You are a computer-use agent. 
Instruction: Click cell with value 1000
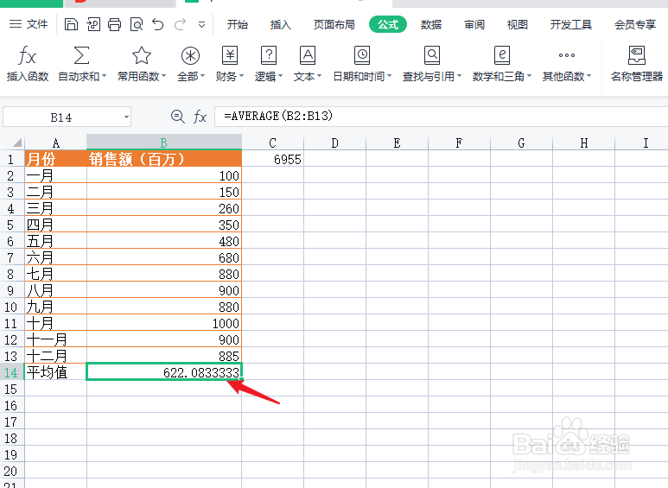[x=164, y=323]
